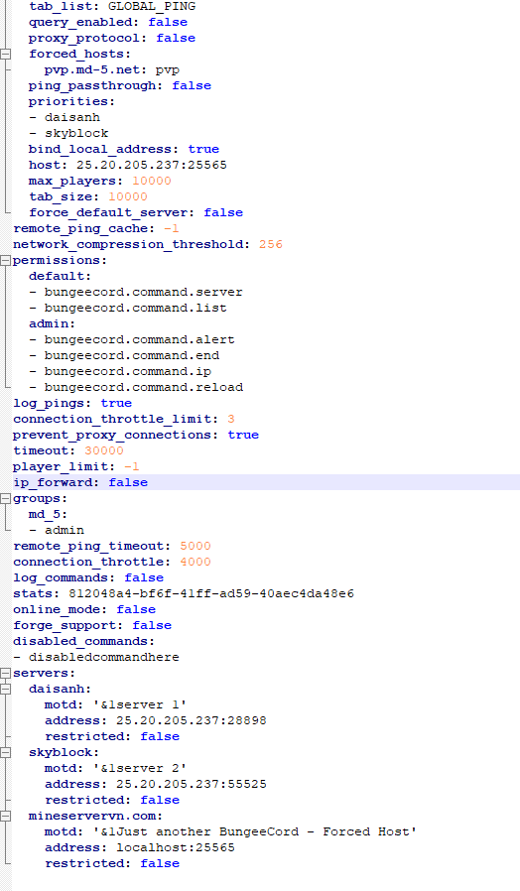Click the remote_ping_timeout value 5000
The image size is (520, 891).
coord(195,546)
